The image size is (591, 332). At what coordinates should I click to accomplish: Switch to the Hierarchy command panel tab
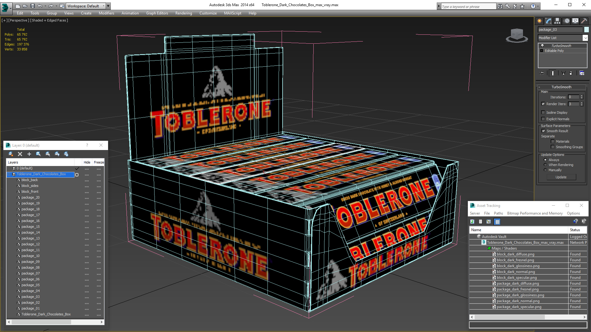click(557, 21)
